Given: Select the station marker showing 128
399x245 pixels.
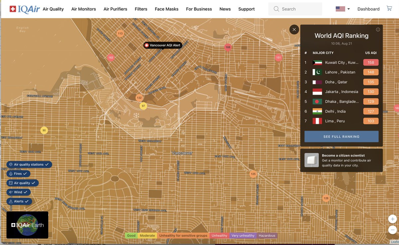Looking at the screenshot, I should (x=326, y=198).
